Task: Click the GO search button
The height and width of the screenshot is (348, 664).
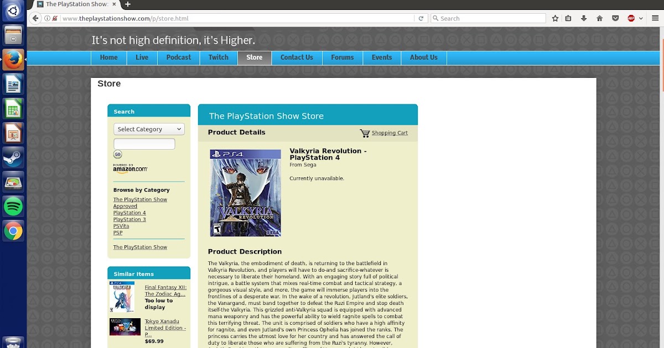Action: pyautogui.click(x=118, y=155)
